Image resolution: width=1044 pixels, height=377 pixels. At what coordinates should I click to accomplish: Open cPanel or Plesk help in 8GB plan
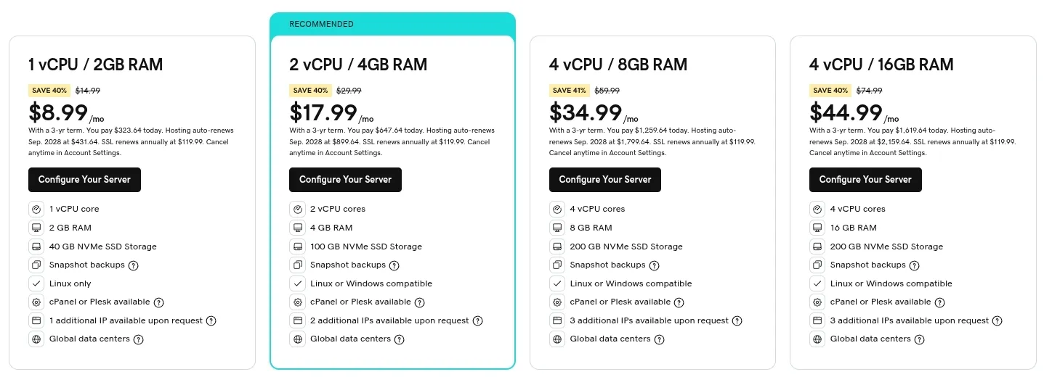coord(679,302)
